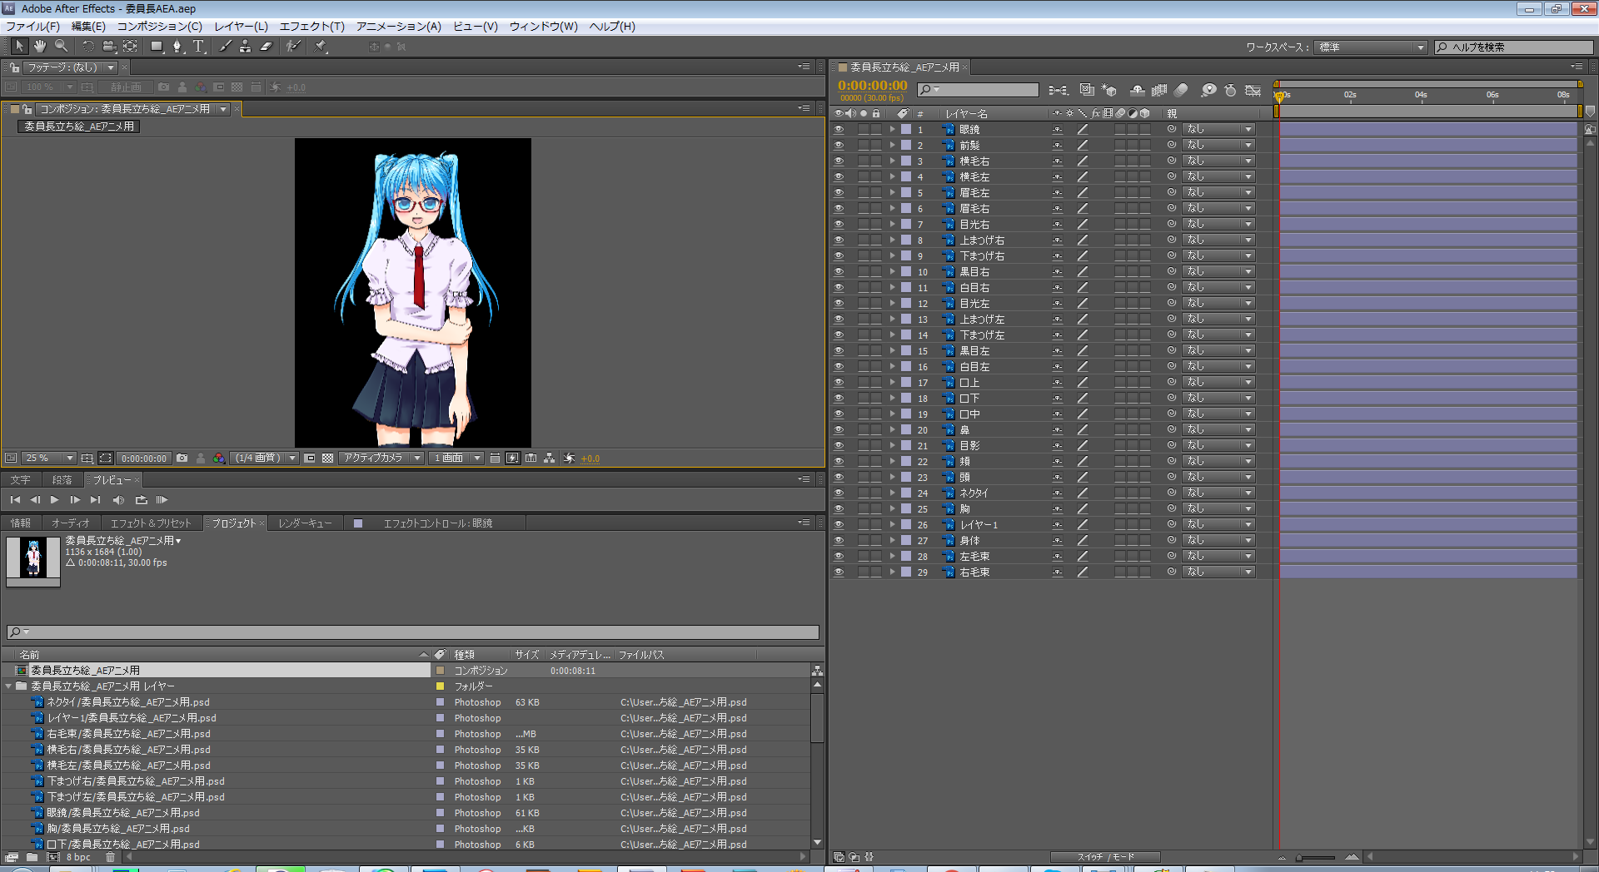This screenshot has height=872, width=1599.
Task: Select the Unified Camera tool
Action: click(109, 47)
